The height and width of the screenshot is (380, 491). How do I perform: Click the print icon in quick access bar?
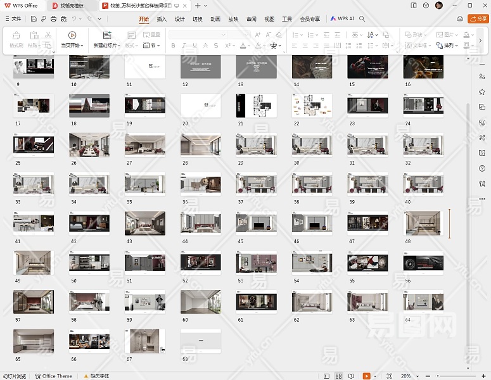(53, 19)
